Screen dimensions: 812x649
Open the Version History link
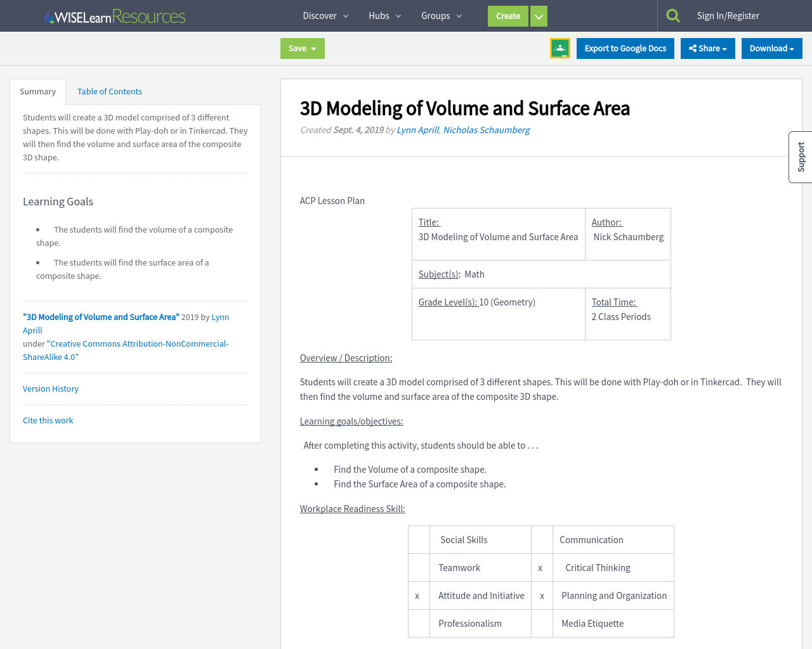coord(51,389)
